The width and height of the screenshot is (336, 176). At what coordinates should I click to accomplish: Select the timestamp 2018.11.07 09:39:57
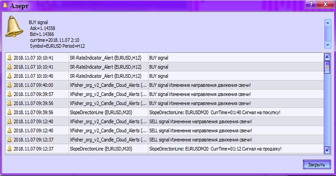pos(34,94)
